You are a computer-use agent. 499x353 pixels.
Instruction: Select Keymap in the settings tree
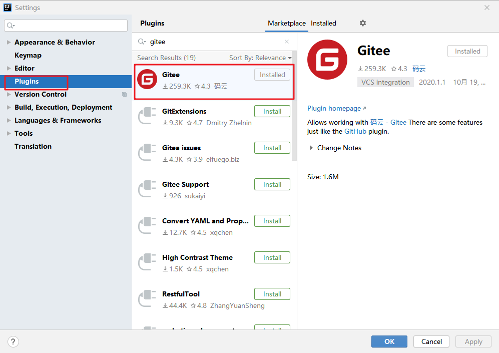[28, 56]
